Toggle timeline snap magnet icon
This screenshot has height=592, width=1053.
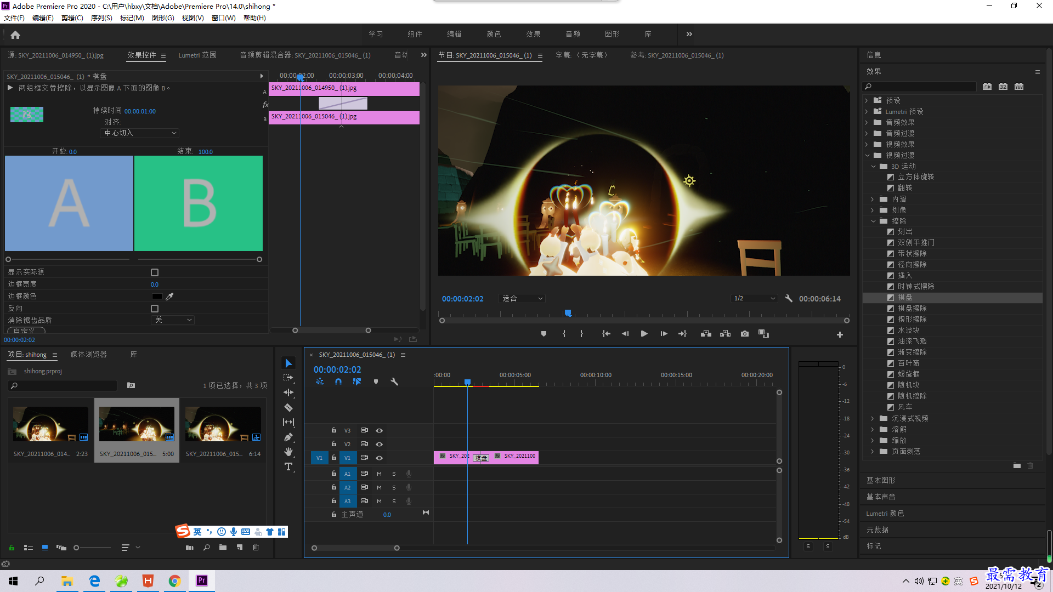pos(338,382)
